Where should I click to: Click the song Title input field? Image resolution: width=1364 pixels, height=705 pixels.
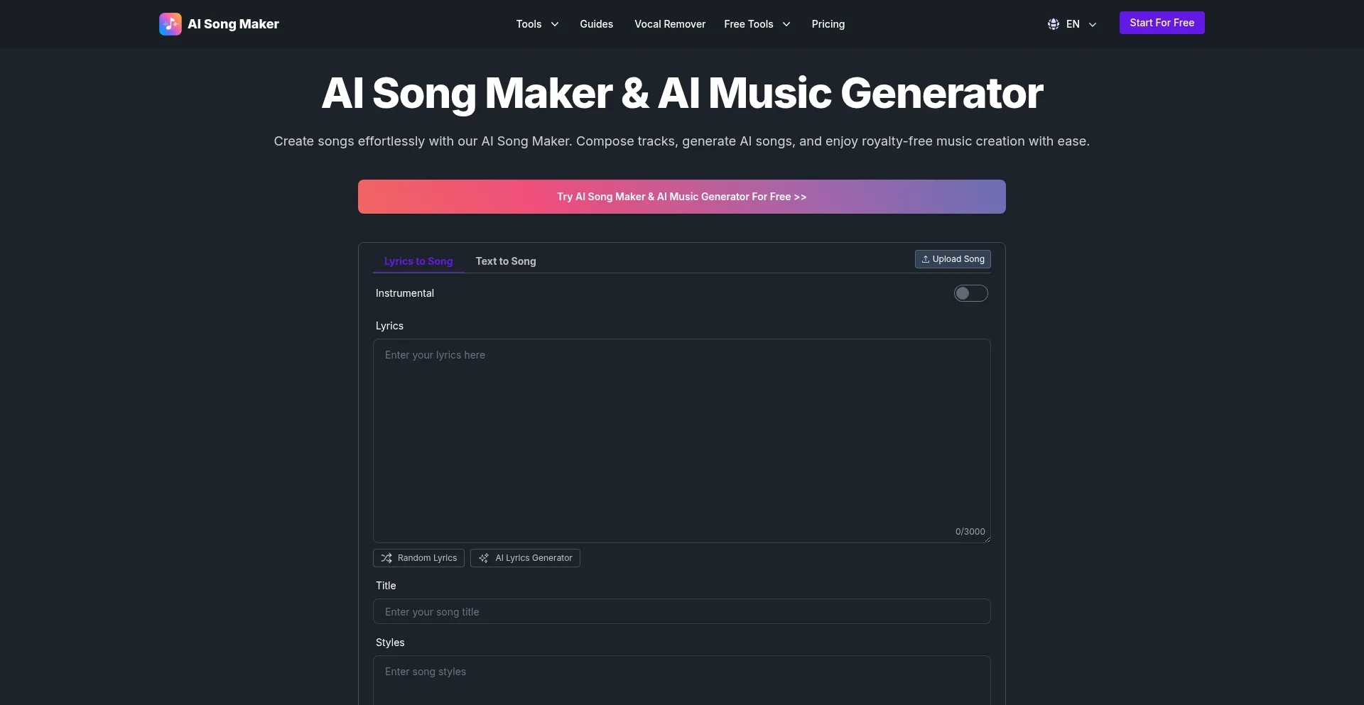pos(682,611)
